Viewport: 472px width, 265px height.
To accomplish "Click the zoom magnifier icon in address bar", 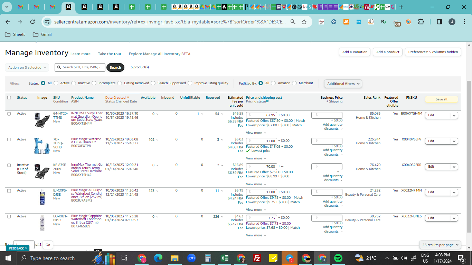I will (293, 22).
